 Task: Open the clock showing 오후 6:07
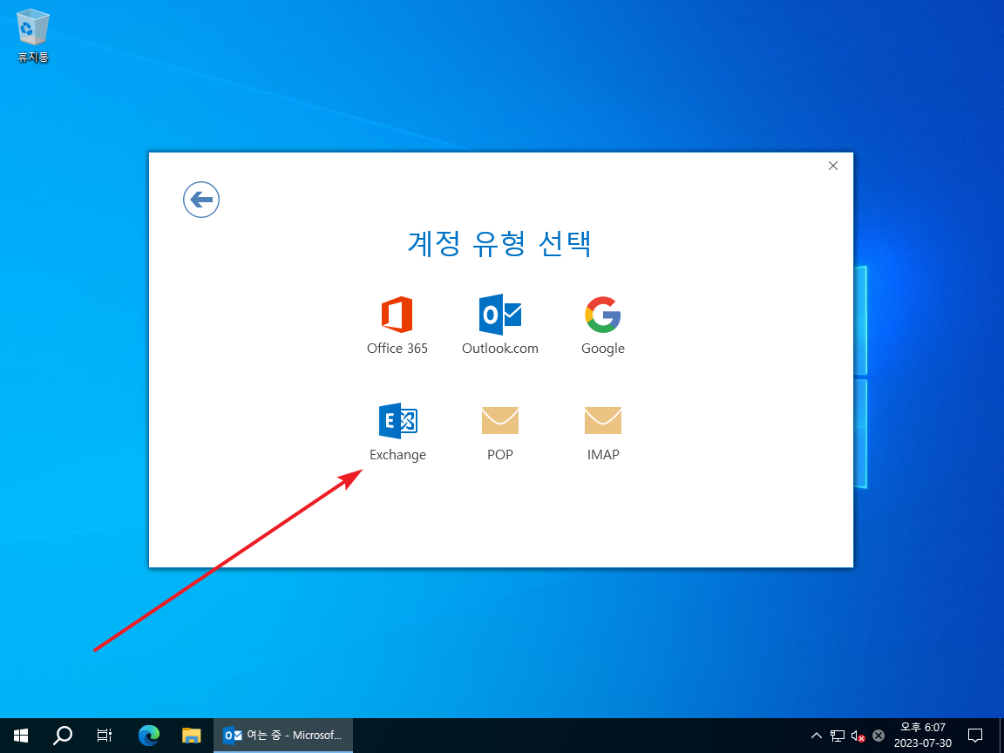tap(923, 735)
